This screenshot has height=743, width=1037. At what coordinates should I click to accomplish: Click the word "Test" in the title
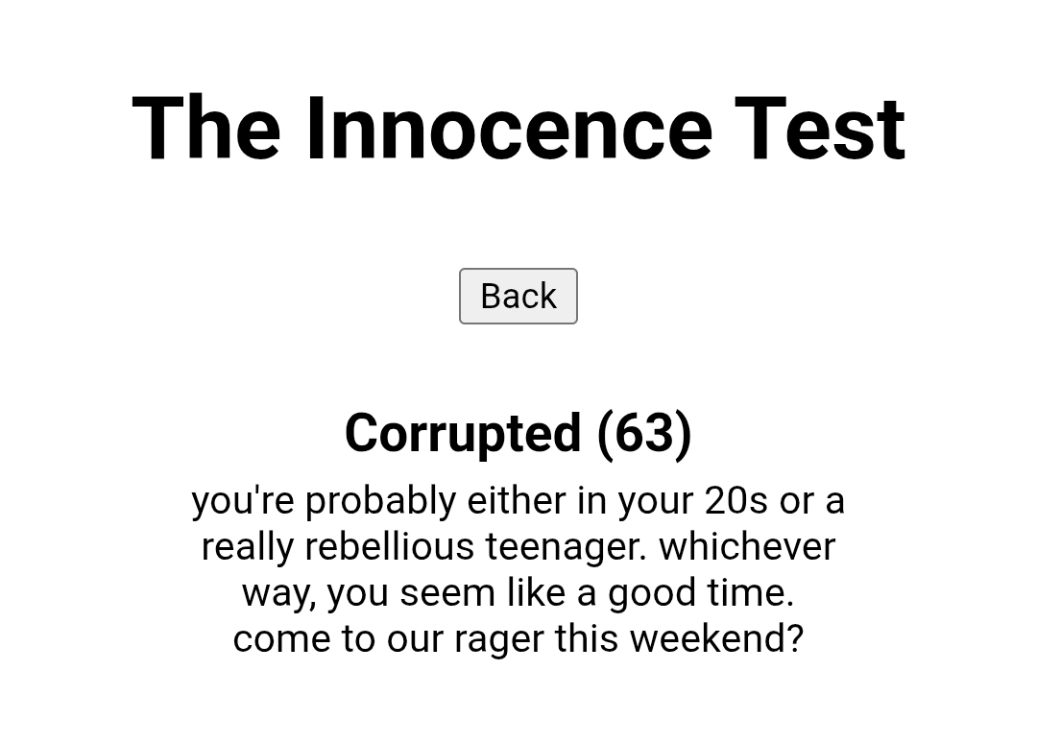pos(820,129)
